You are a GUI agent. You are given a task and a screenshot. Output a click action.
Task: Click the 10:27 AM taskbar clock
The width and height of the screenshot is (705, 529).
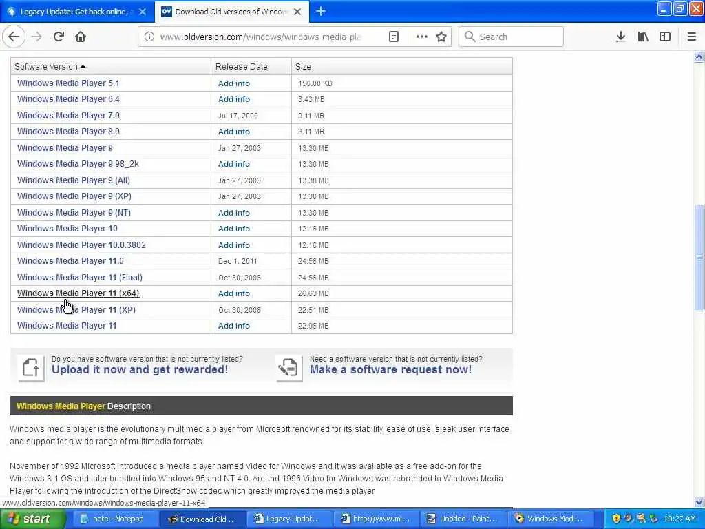pyautogui.click(x=680, y=519)
